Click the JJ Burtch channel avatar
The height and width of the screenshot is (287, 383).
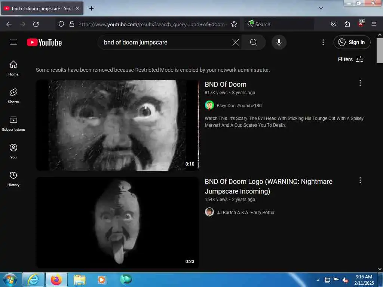click(x=209, y=212)
